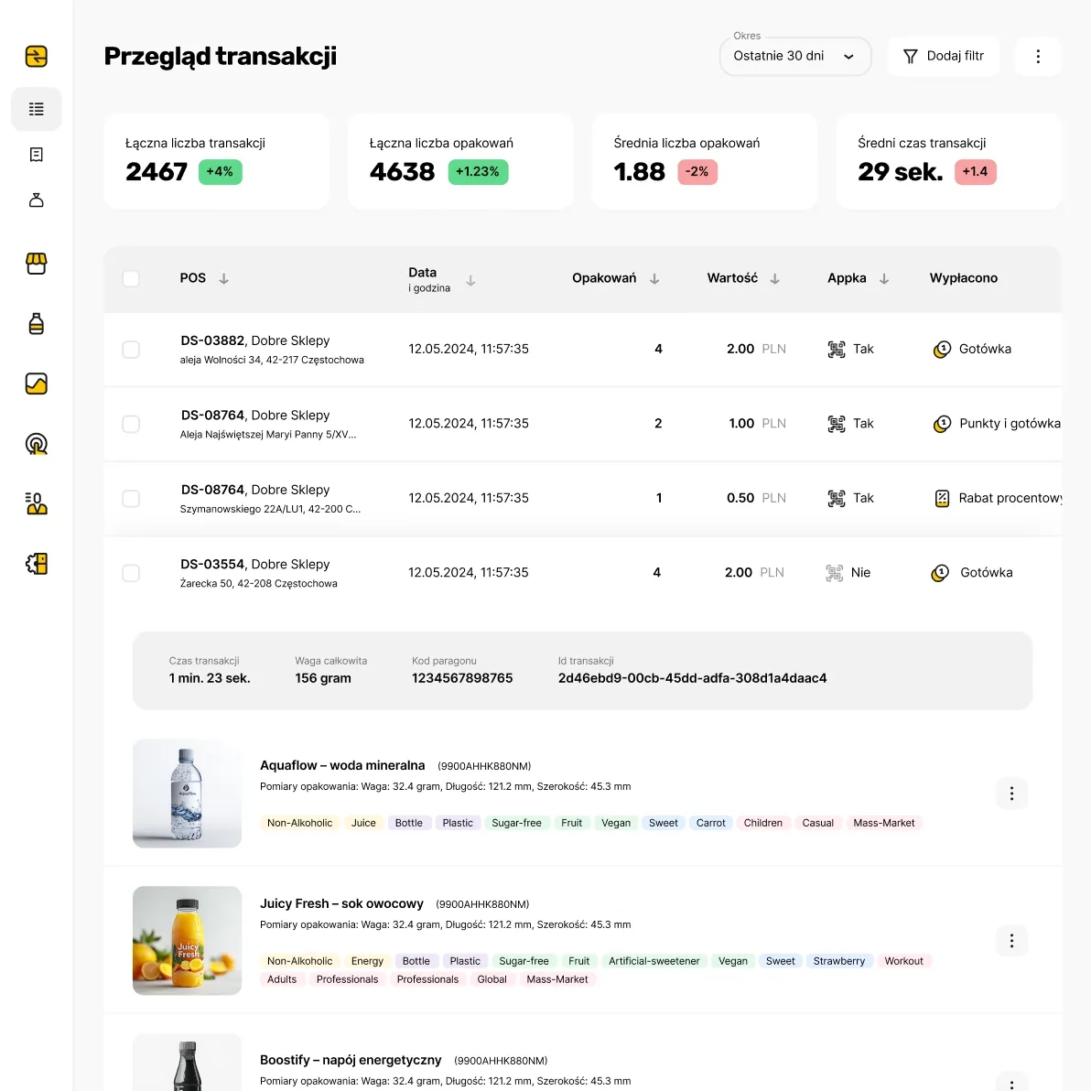Click the Strawberry tag under Juicy Fresh

point(839,961)
